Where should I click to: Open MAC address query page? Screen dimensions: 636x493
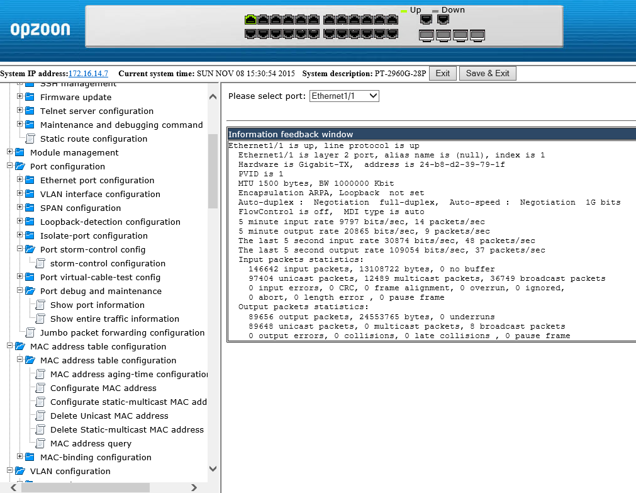(91, 443)
